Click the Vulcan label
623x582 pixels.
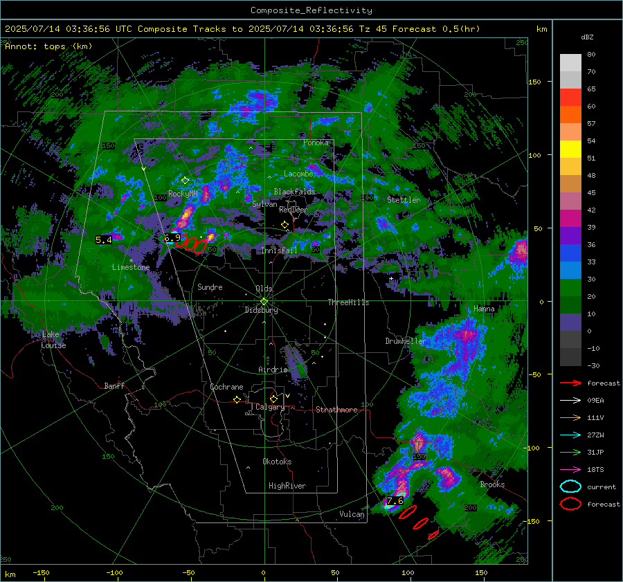click(x=352, y=514)
